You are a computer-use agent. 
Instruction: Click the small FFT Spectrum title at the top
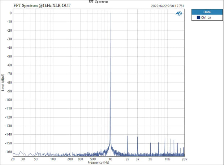click(98, 2)
